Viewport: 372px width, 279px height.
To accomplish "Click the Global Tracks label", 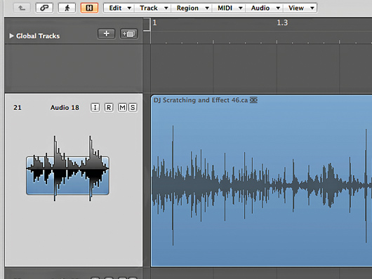I will point(38,36).
